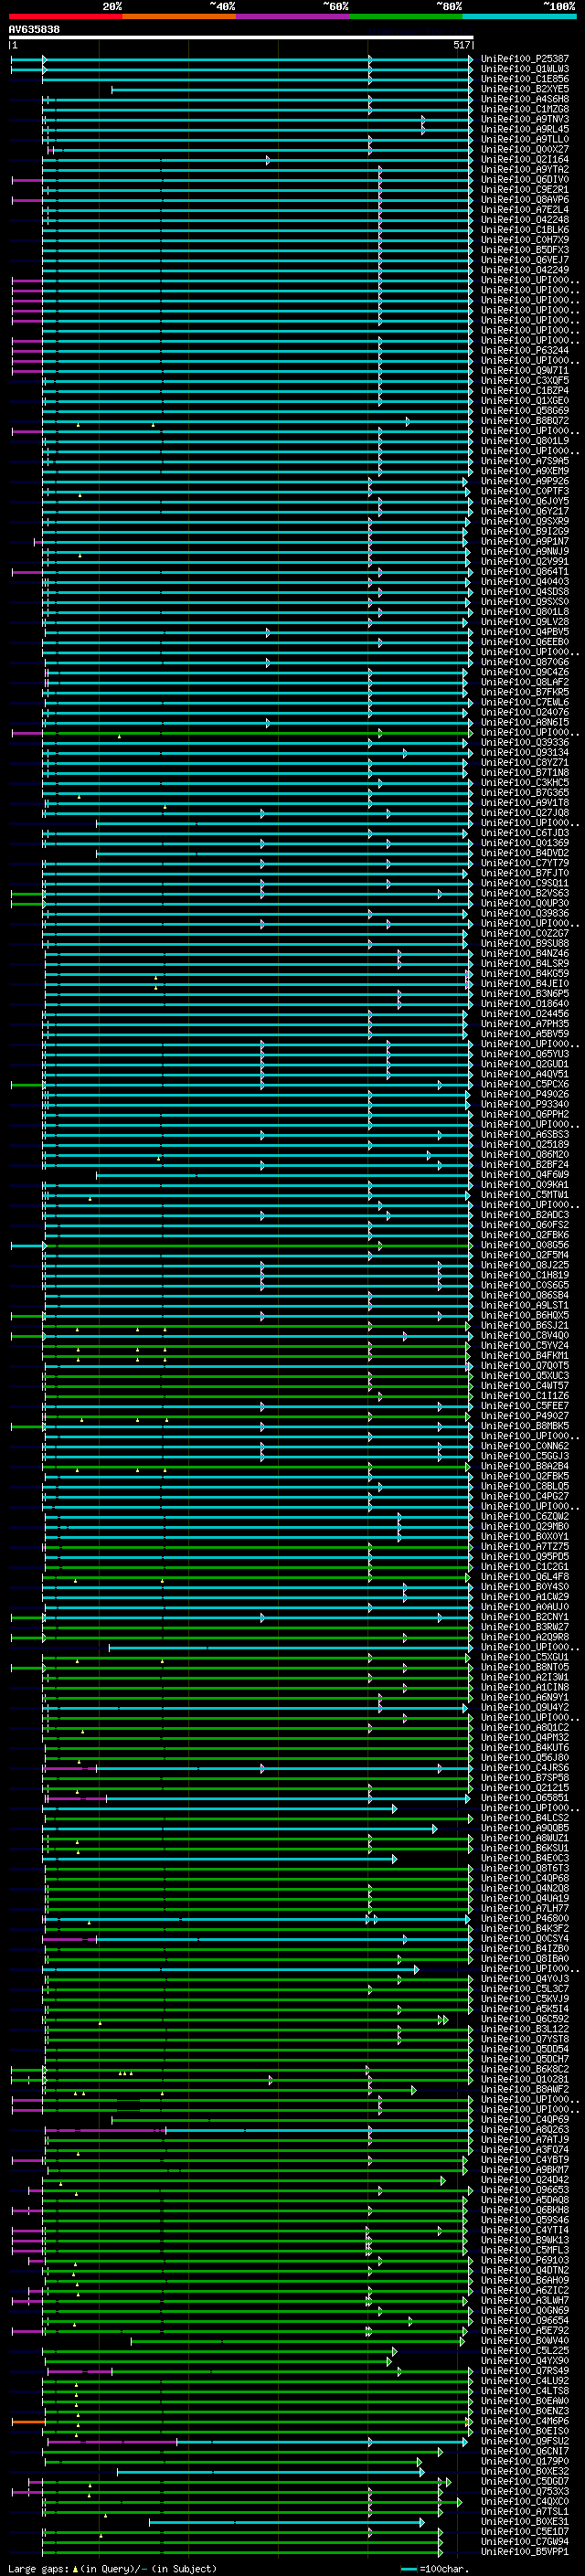Select hit label UniRef100_P69103
This screenshot has width=585, height=2576.
[x=525, y=2260]
